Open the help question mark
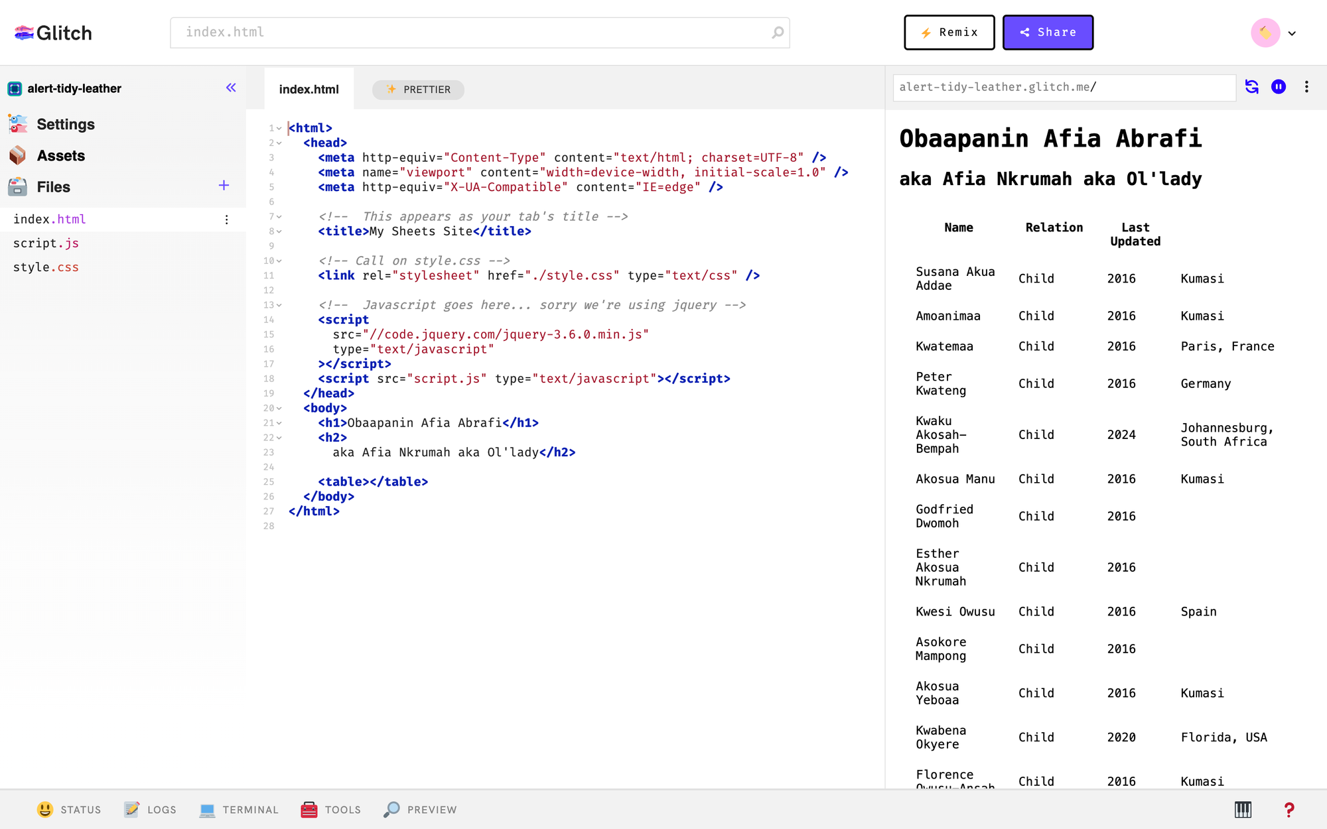1327x829 pixels. (x=1289, y=809)
